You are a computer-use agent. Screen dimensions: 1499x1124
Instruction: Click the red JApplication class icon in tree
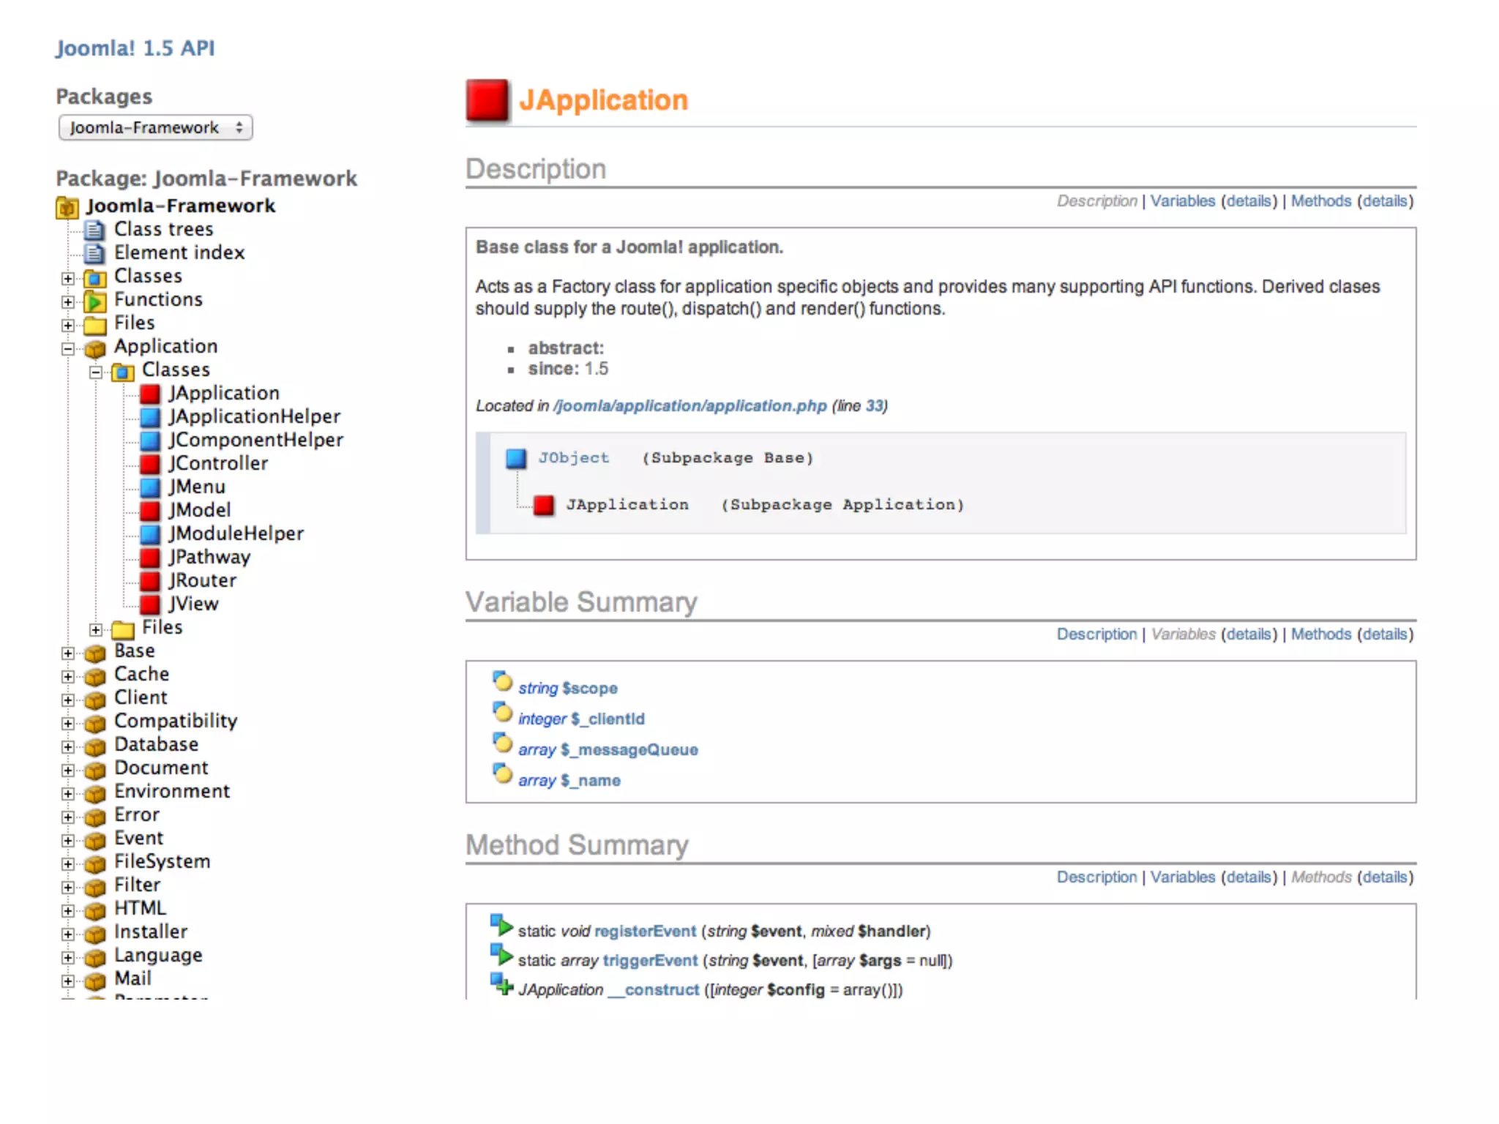coord(150,394)
